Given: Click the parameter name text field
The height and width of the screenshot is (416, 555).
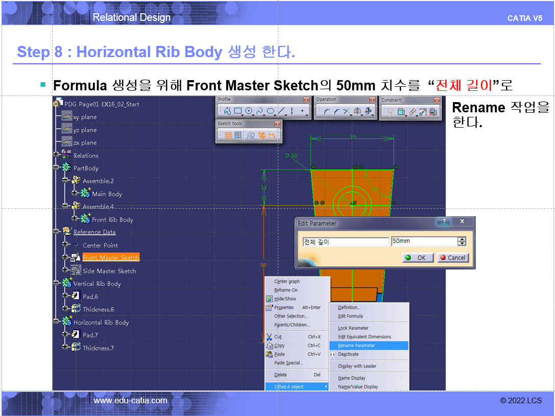Looking at the screenshot, I should coord(345,241).
